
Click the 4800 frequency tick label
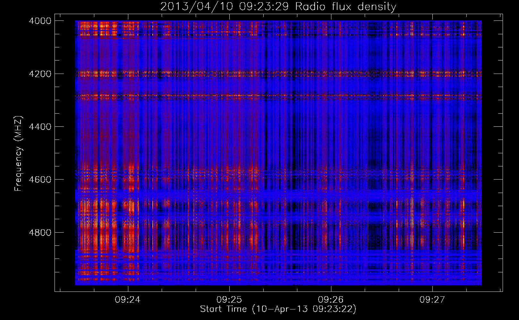coord(40,232)
